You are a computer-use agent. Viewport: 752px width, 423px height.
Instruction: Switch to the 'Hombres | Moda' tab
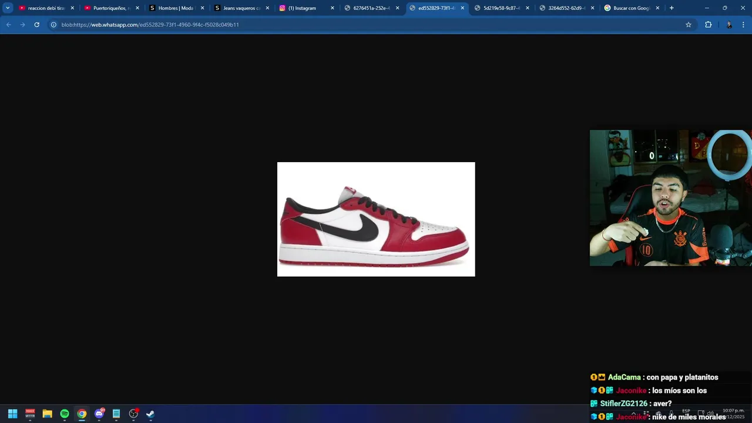coord(176,8)
